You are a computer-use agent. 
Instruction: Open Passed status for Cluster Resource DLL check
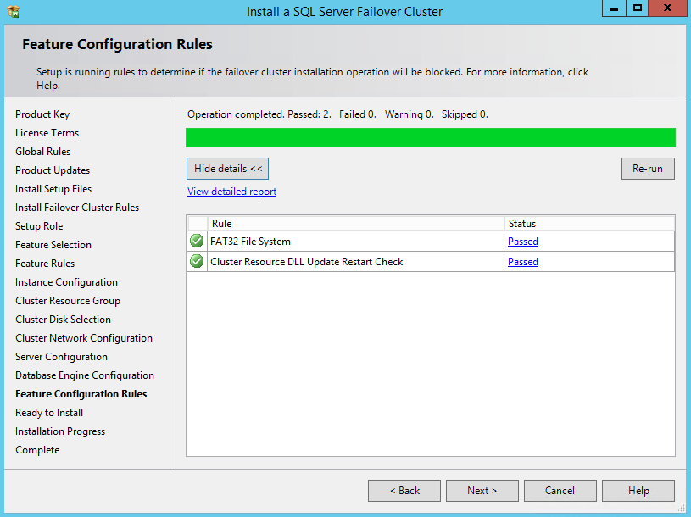522,262
